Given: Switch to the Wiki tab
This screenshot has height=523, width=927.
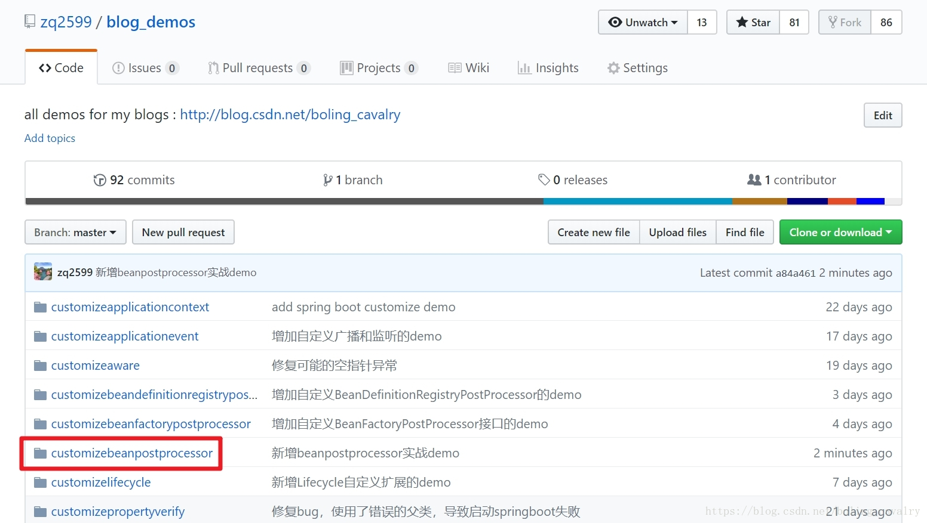Looking at the screenshot, I should pos(469,68).
